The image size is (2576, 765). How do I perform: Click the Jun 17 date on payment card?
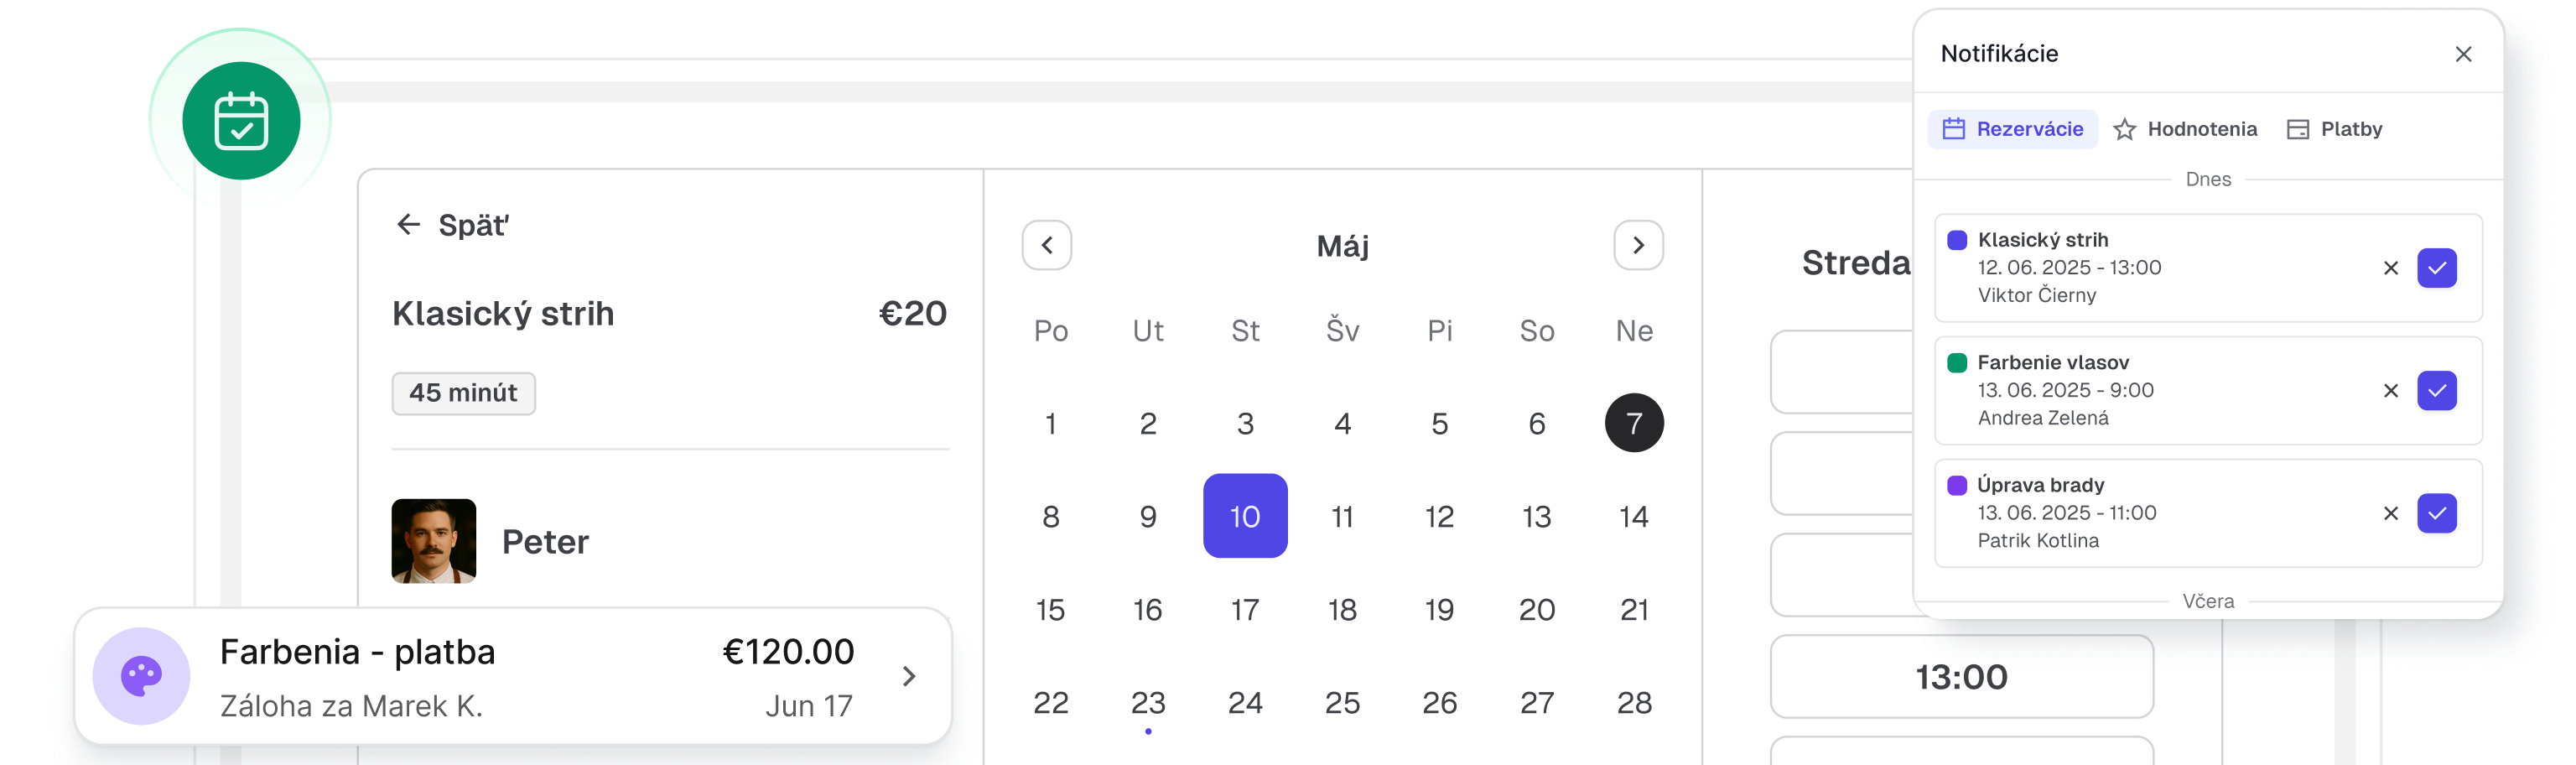[809, 707]
